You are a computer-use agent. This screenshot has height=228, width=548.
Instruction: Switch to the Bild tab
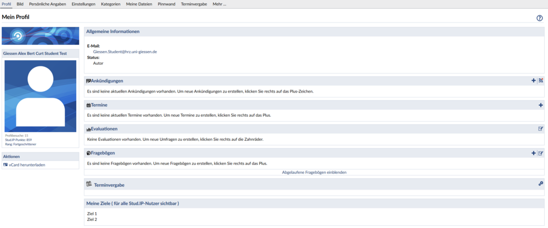pyautogui.click(x=20, y=4)
